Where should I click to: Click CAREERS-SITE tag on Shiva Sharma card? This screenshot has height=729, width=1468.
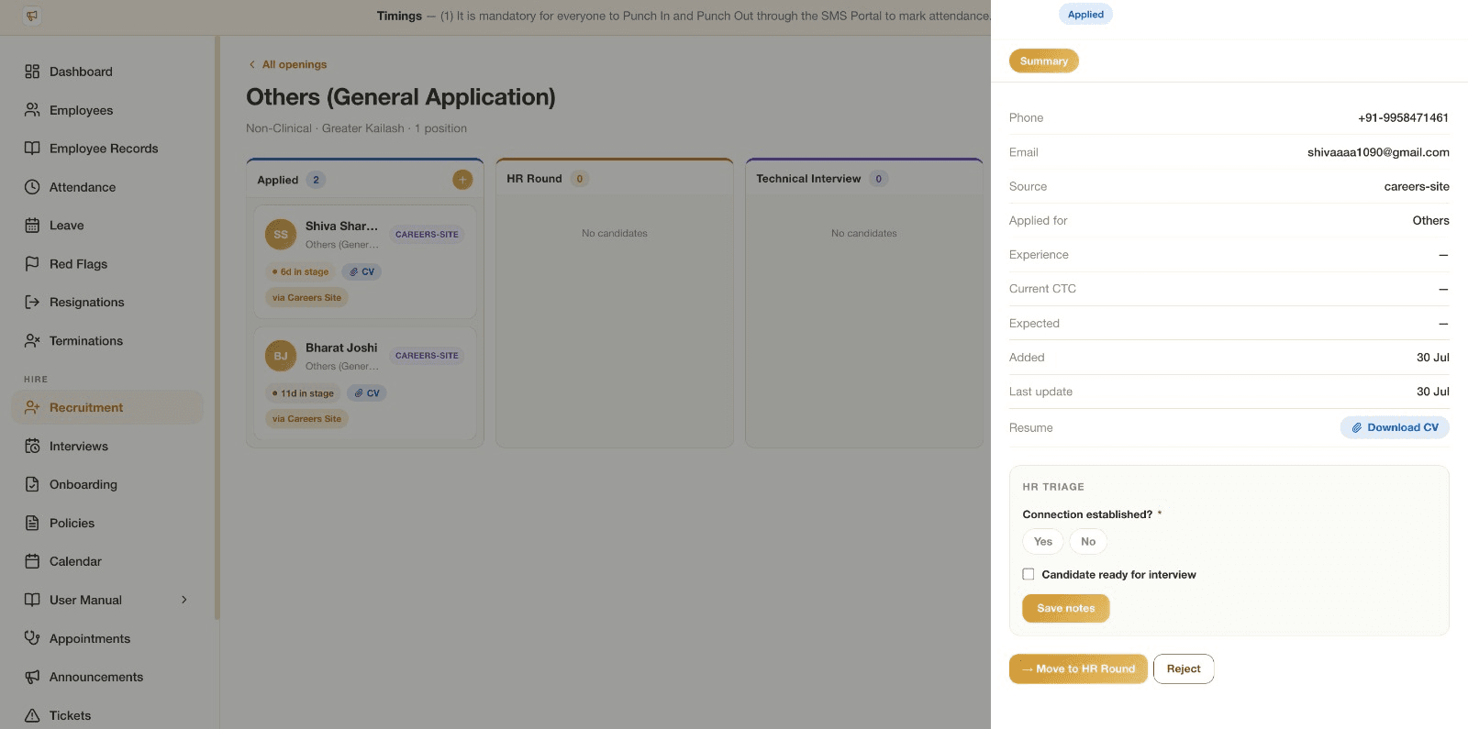coord(427,234)
